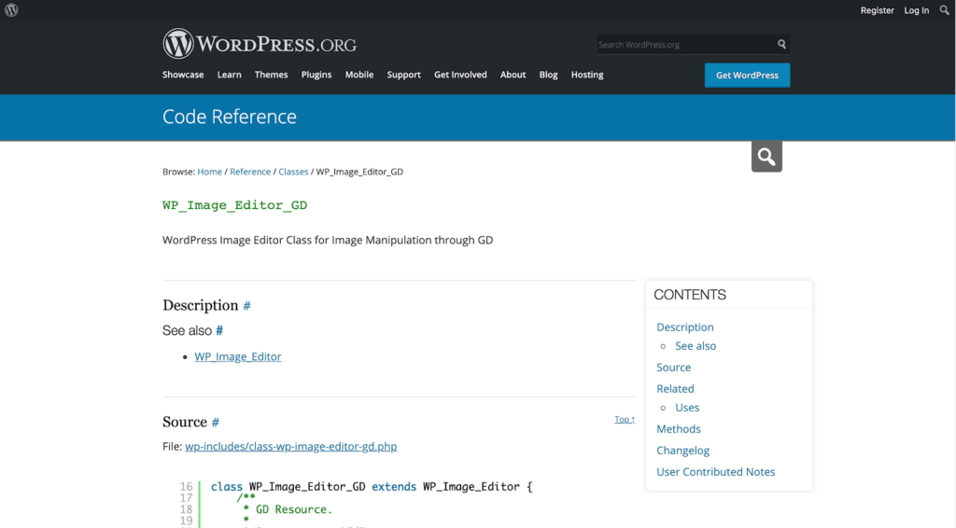Open the class-wp-image-editor-gd.php file link
This screenshot has width=956, height=528.
[291, 447]
